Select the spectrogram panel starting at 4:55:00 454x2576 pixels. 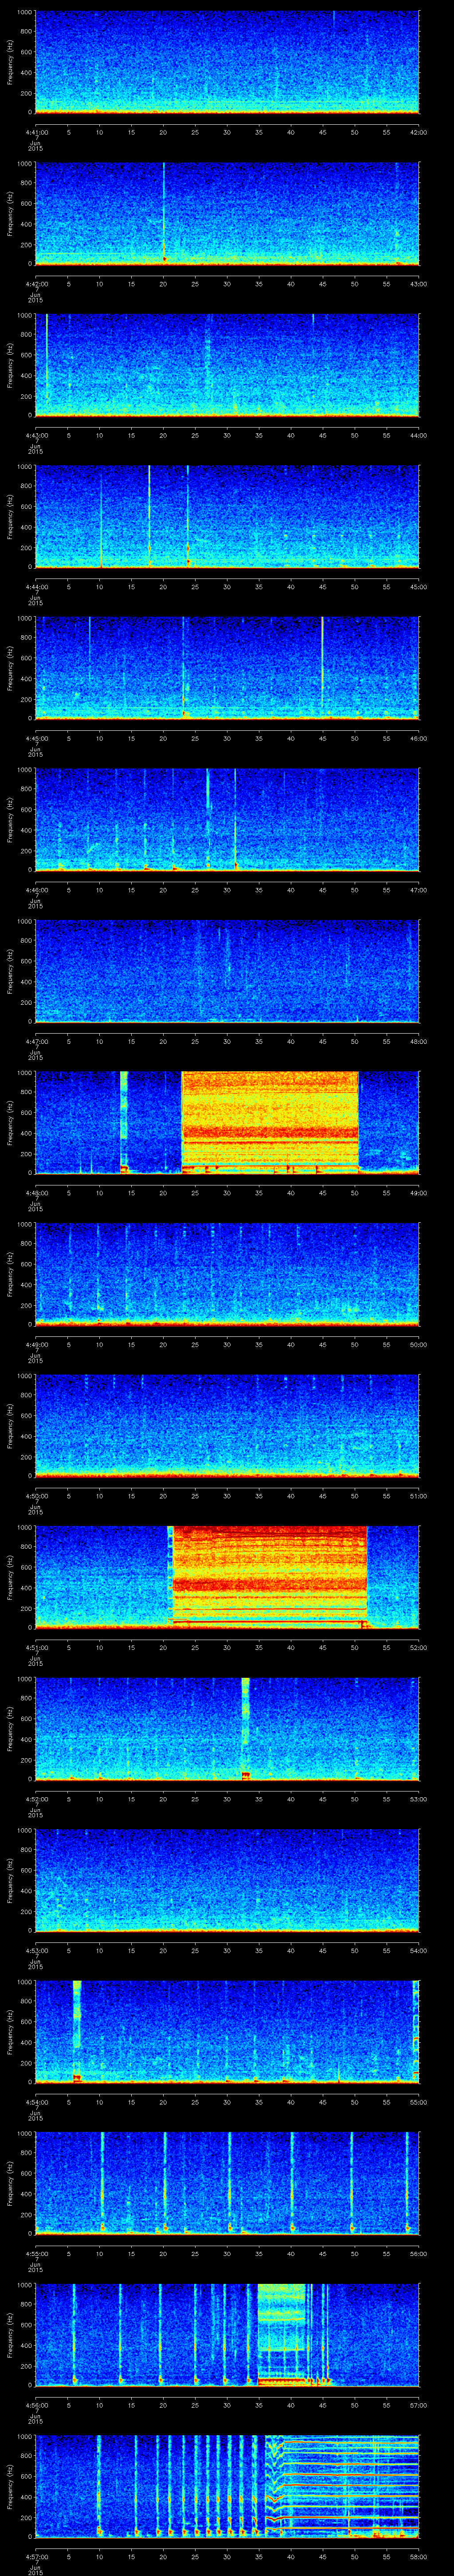point(227,2184)
